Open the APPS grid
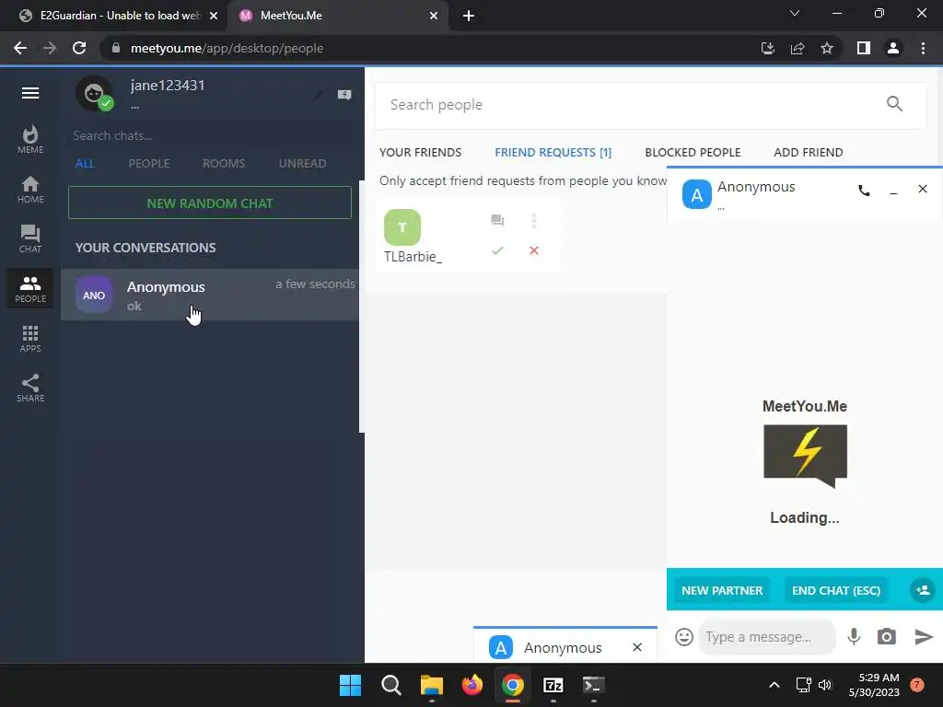943x707 pixels. coord(30,339)
